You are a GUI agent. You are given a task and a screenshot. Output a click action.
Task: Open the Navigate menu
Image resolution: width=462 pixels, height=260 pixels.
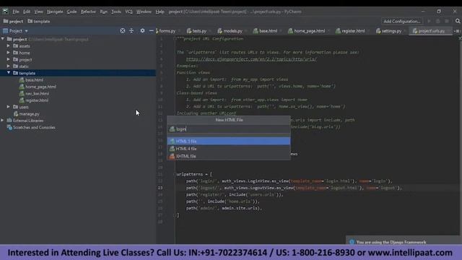tap(55, 12)
